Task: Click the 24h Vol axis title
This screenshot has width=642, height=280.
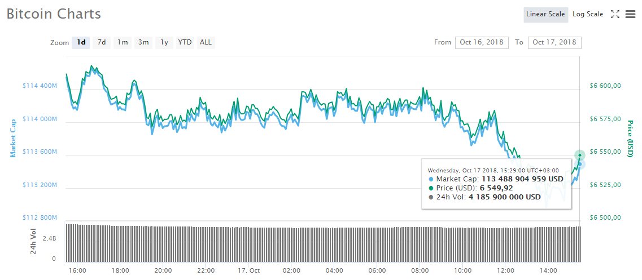Action: click(x=33, y=241)
